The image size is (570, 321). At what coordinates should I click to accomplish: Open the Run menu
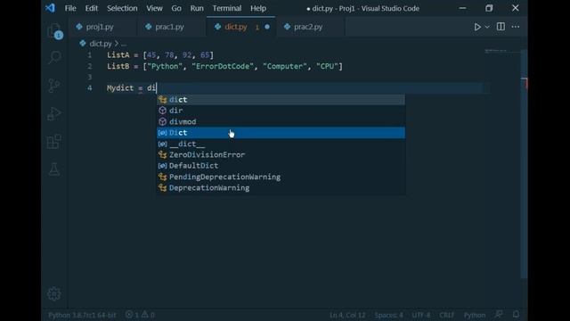(197, 8)
